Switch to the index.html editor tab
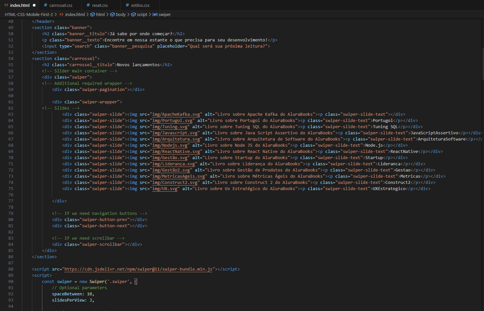 [x=20, y=5]
